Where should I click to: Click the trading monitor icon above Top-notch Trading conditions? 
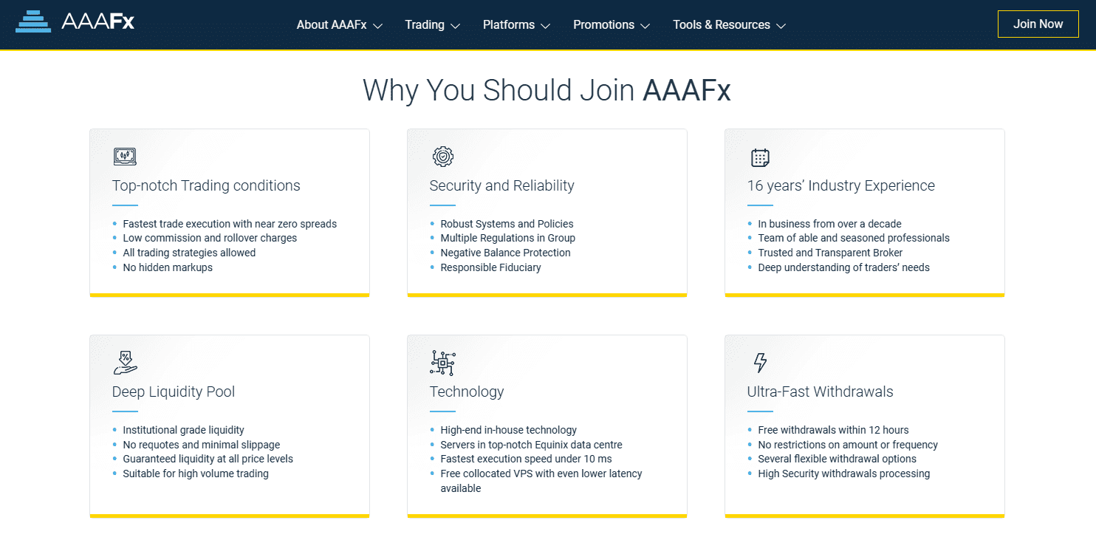[125, 157]
